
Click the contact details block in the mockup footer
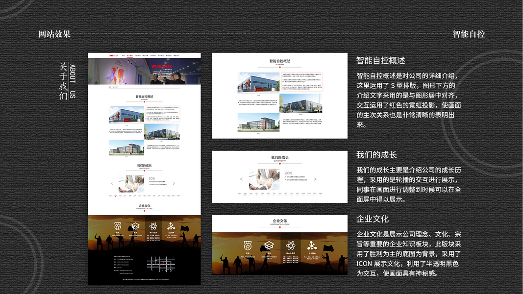124,265
